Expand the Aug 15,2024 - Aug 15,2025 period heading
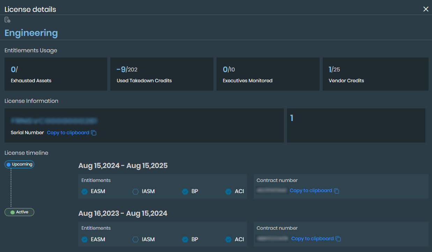432x252 pixels. tap(123, 166)
